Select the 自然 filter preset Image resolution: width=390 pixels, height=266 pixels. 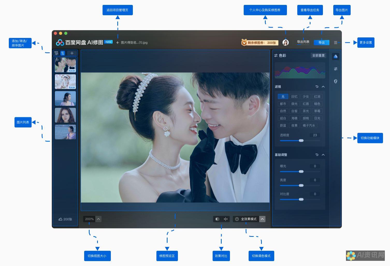283,111
